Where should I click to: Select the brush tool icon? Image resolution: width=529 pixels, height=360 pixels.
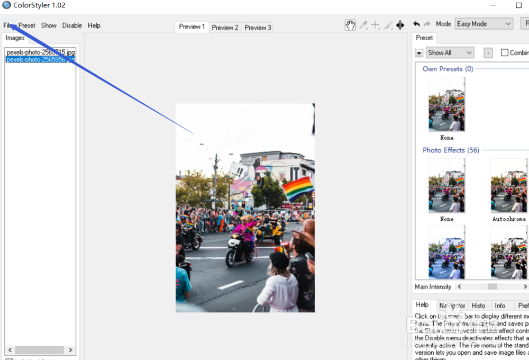pos(388,25)
